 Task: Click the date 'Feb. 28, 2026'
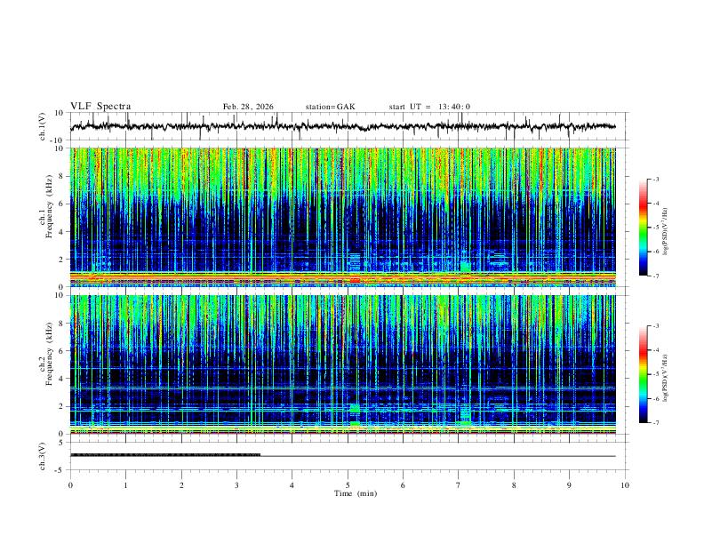[248, 107]
